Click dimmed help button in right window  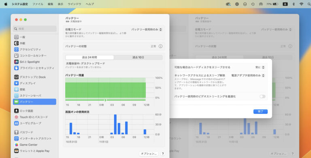click(292, 154)
